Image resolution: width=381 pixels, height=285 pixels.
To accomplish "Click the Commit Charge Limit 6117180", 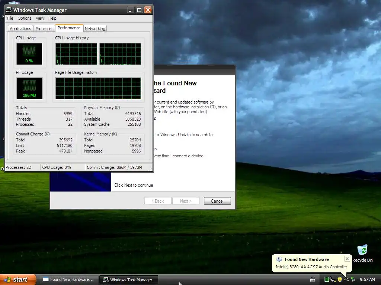I will [64, 145].
